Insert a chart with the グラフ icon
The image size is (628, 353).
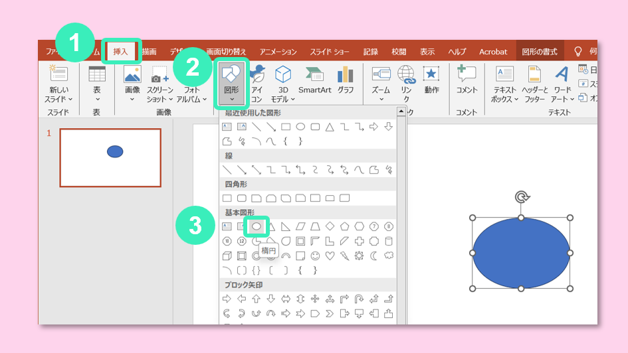[x=346, y=80]
